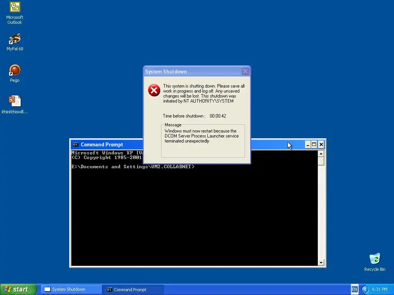Open the Start menu
394x295 pixels.
(18, 289)
